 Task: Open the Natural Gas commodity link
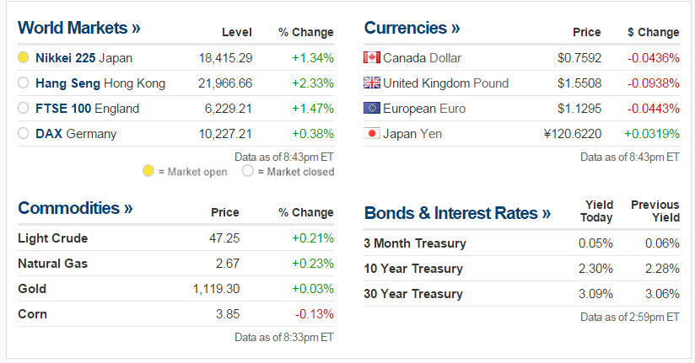[52, 264]
